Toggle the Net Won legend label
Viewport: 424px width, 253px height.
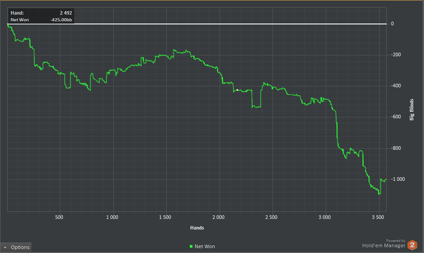205,246
